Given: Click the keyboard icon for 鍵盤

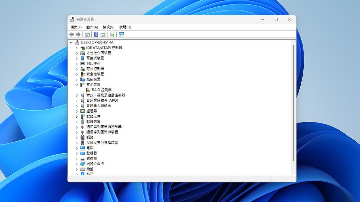Looking at the screenshot, I should tap(82, 169).
